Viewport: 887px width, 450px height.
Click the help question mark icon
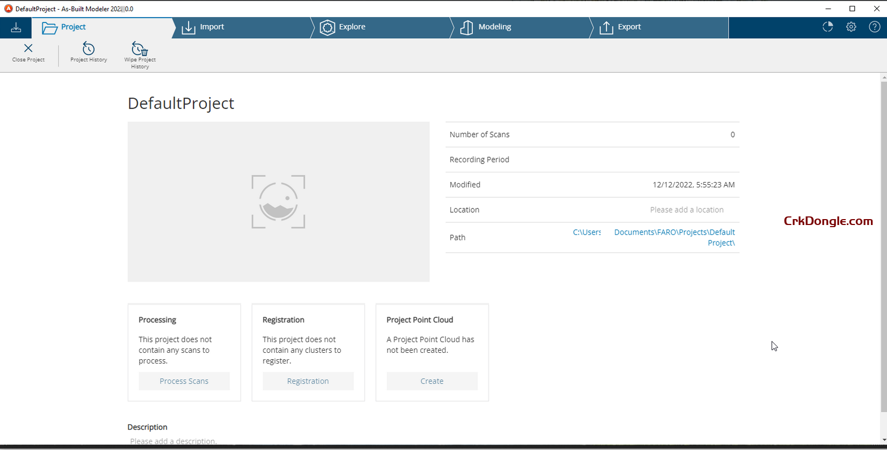[x=874, y=27]
